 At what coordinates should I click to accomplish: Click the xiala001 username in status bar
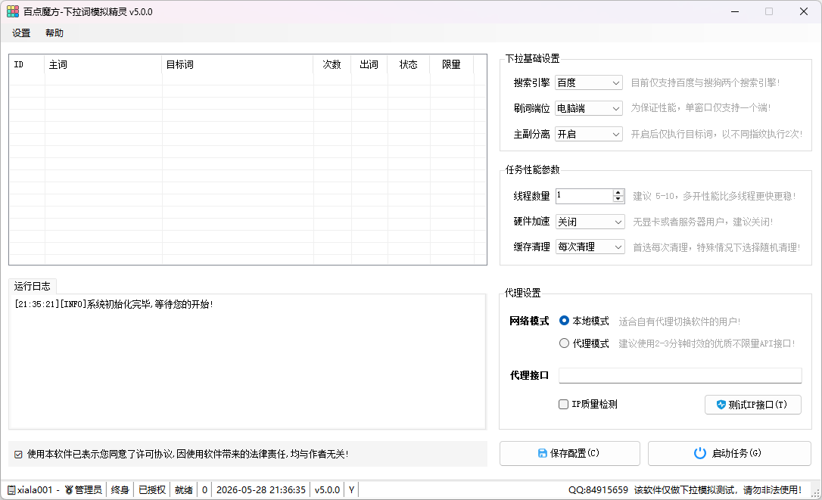tap(35, 490)
